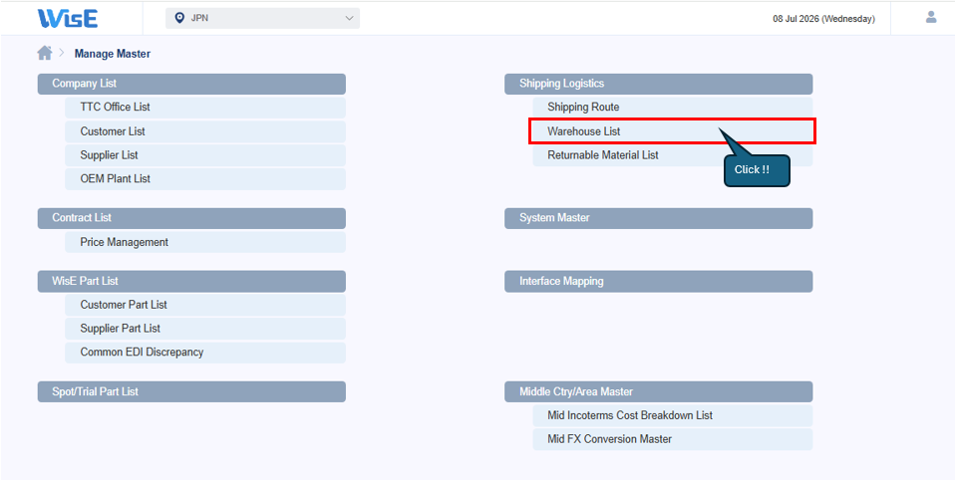
Task: Go to Customer List
Action: [205, 131]
